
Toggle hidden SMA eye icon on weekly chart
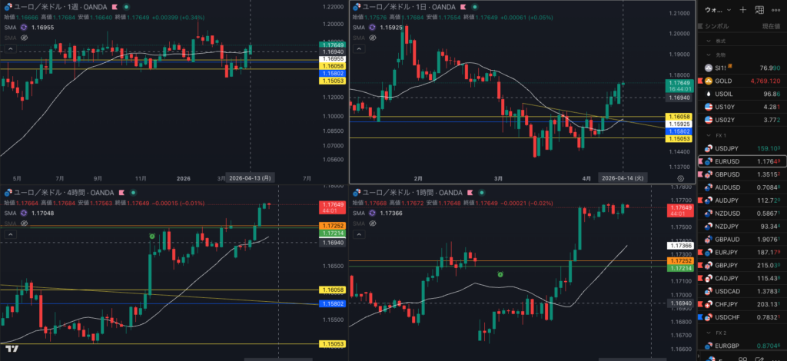point(23,38)
